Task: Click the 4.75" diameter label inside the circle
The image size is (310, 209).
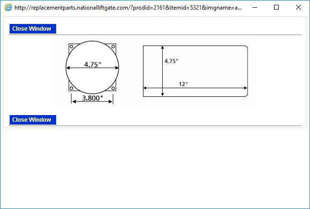Action: 93,64
